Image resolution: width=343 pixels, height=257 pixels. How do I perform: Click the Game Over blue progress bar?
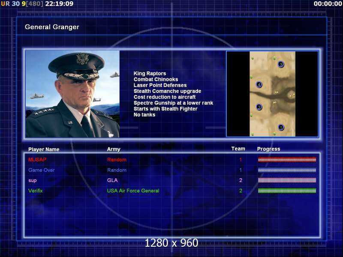tap(287, 170)
